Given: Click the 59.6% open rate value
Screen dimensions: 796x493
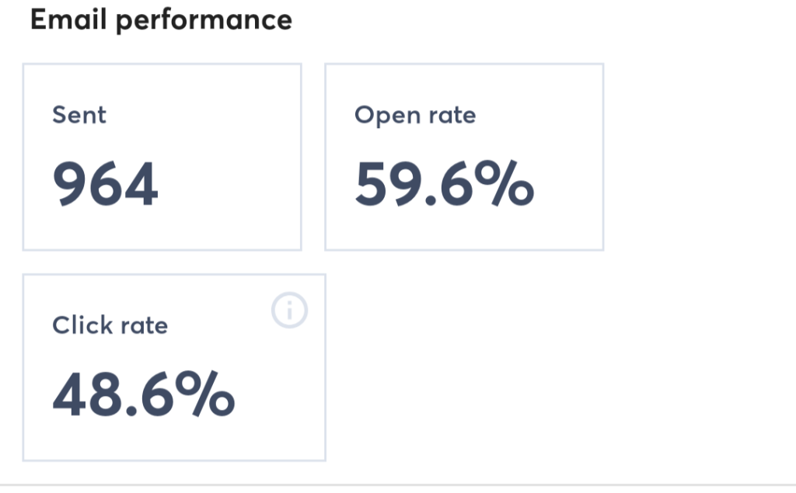Looking at the screenshot, I should coord(445,185).
